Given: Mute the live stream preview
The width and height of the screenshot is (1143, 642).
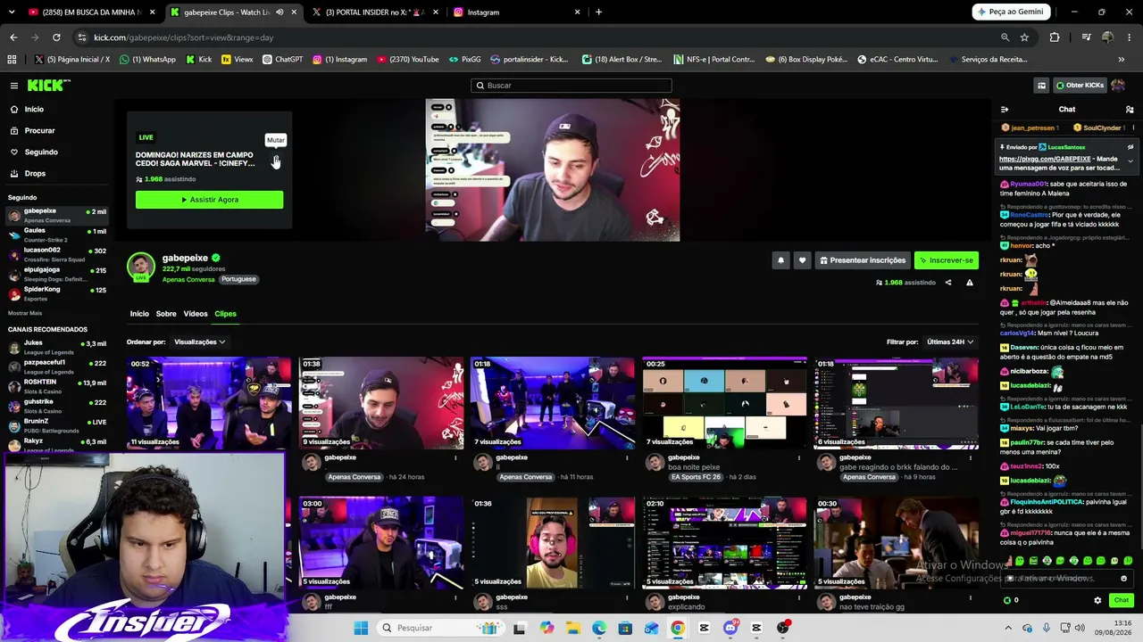Looking at the screenshot, I should point(276,161).
